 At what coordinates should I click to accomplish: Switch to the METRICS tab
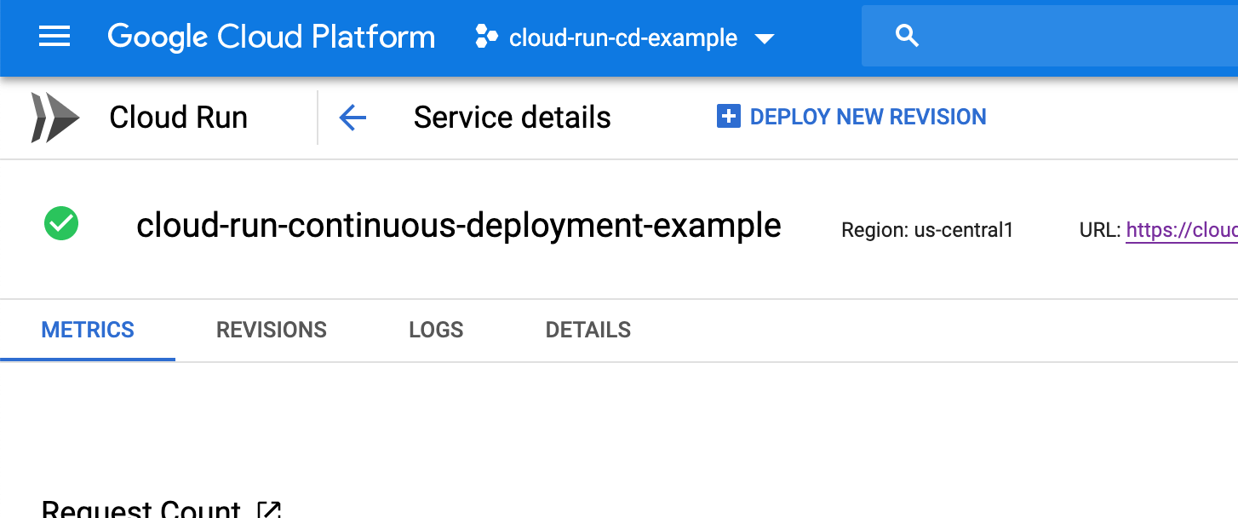(88, 330)
